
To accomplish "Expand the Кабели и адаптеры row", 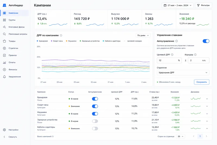I will (x=207, y=128).
